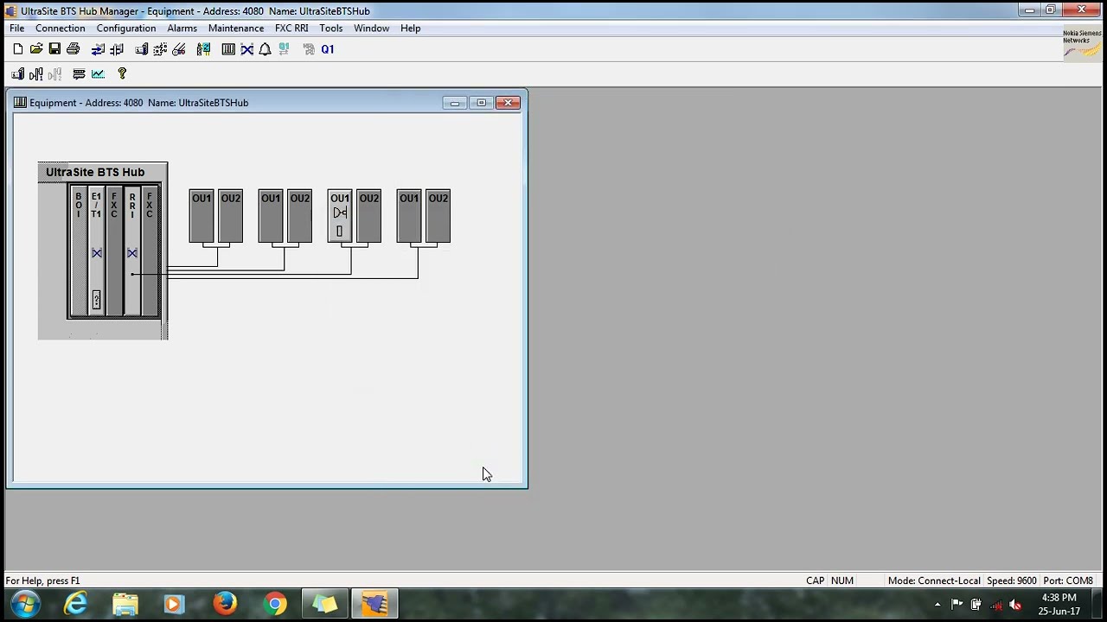Select the OU1 unit showing the antenna symbol
The height and width of the screenshot is (622, 1107).
pyautogui.click(x=340, y=216)
